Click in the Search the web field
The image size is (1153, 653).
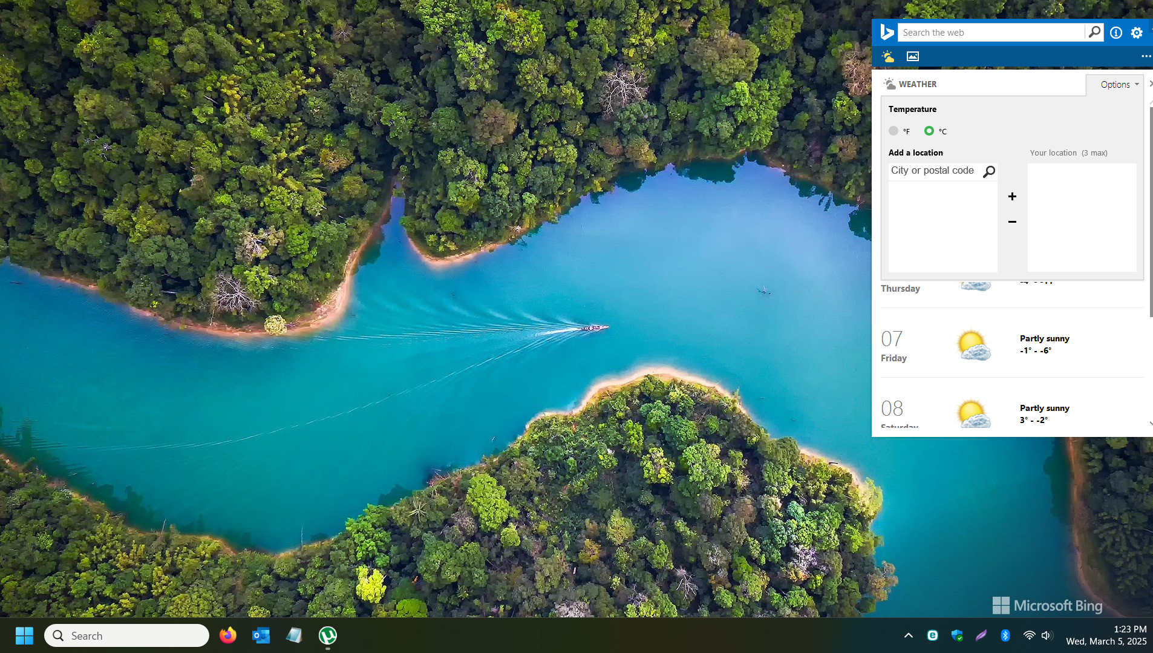pyautogui.click(x=992, y=33)
